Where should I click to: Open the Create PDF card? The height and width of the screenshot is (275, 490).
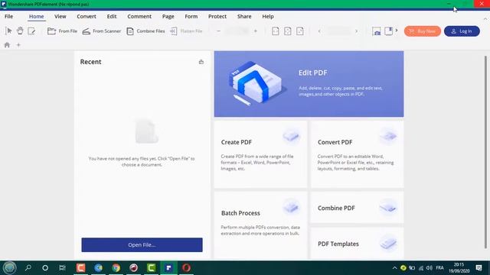(260, 154)
